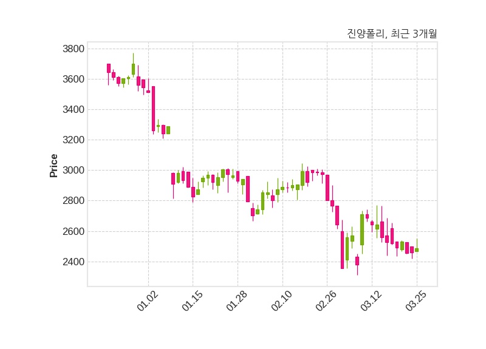Click the 2800 price tick label
The width and height of the screenshot is (486, 349).
pyautogui.click(x=74, y=201)
